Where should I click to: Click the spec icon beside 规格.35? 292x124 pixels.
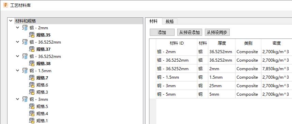(x=32, y=35)
